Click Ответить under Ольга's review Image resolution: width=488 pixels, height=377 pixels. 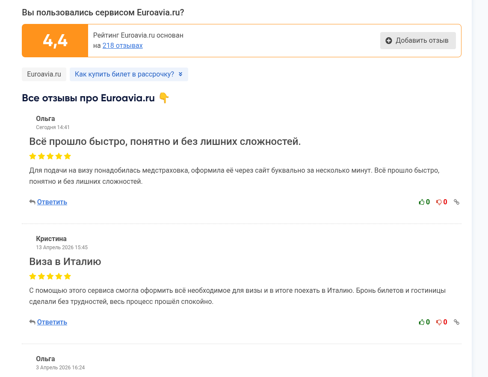tap(52, 202)
